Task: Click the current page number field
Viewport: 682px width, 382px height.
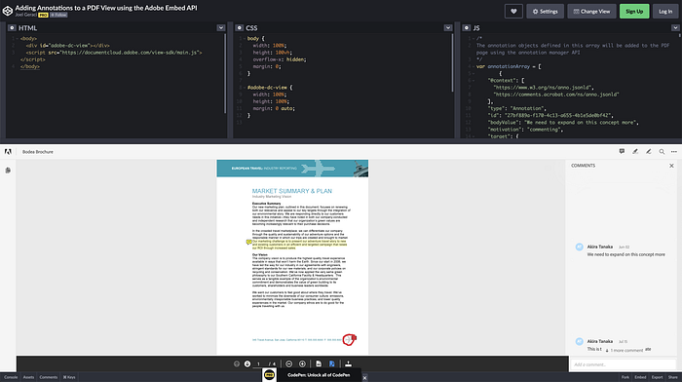Action: click(258, 364)
